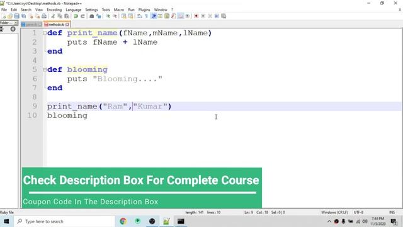Click the Copy toolbar icon

(60, 16)
